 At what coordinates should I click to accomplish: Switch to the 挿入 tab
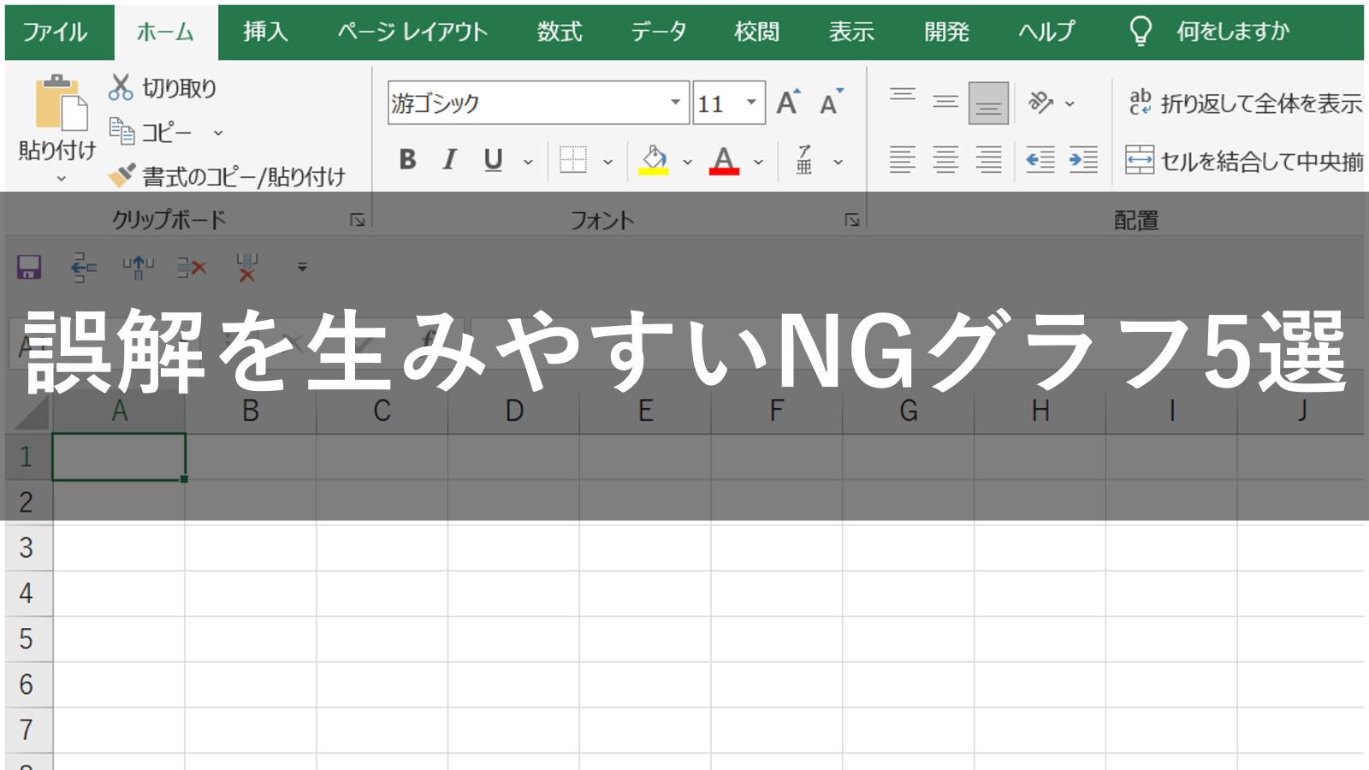point(265,32)
